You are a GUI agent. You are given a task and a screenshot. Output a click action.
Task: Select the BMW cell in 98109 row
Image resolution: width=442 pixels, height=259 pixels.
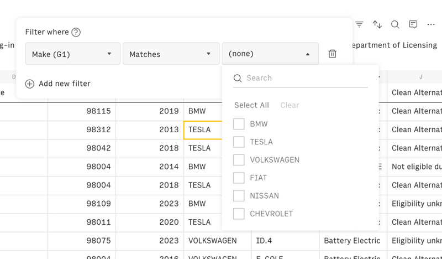203,204
